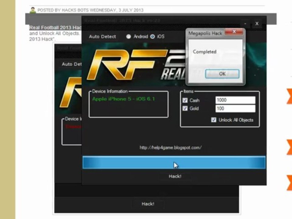Screen dimensions: 292x219
Task: Select the iOS radio button
Action: [152, 36]
